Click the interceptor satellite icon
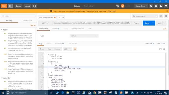Viewport: 169px width, 95px height. click(x=118, y=6)
